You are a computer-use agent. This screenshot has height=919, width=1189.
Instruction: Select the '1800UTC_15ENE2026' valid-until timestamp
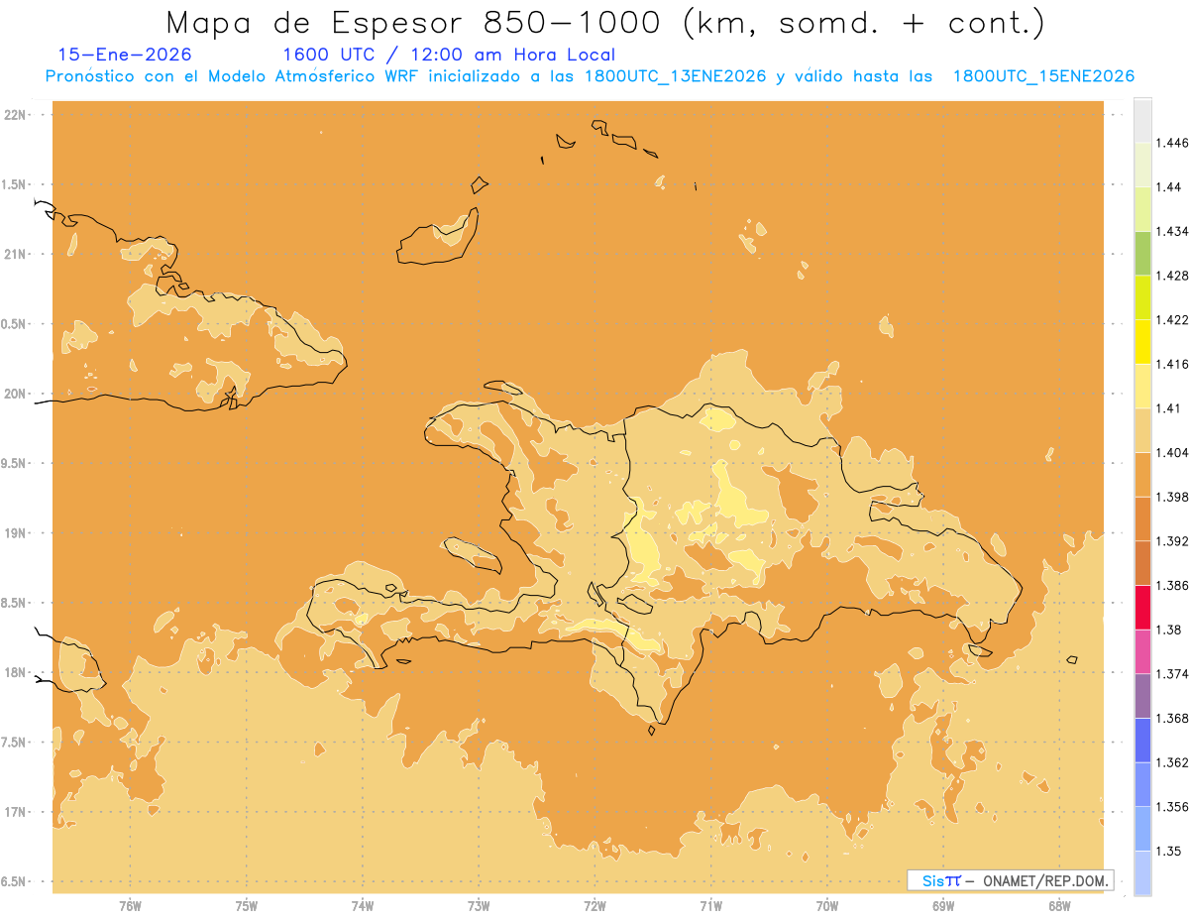pos(1043,76)
